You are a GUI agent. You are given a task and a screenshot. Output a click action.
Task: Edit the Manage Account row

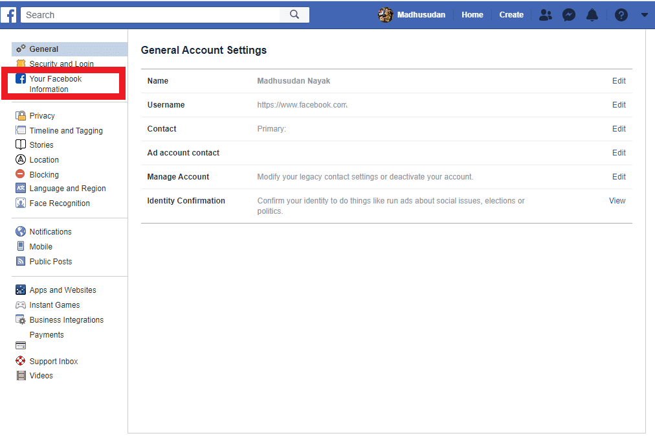[x=619, y=176]
